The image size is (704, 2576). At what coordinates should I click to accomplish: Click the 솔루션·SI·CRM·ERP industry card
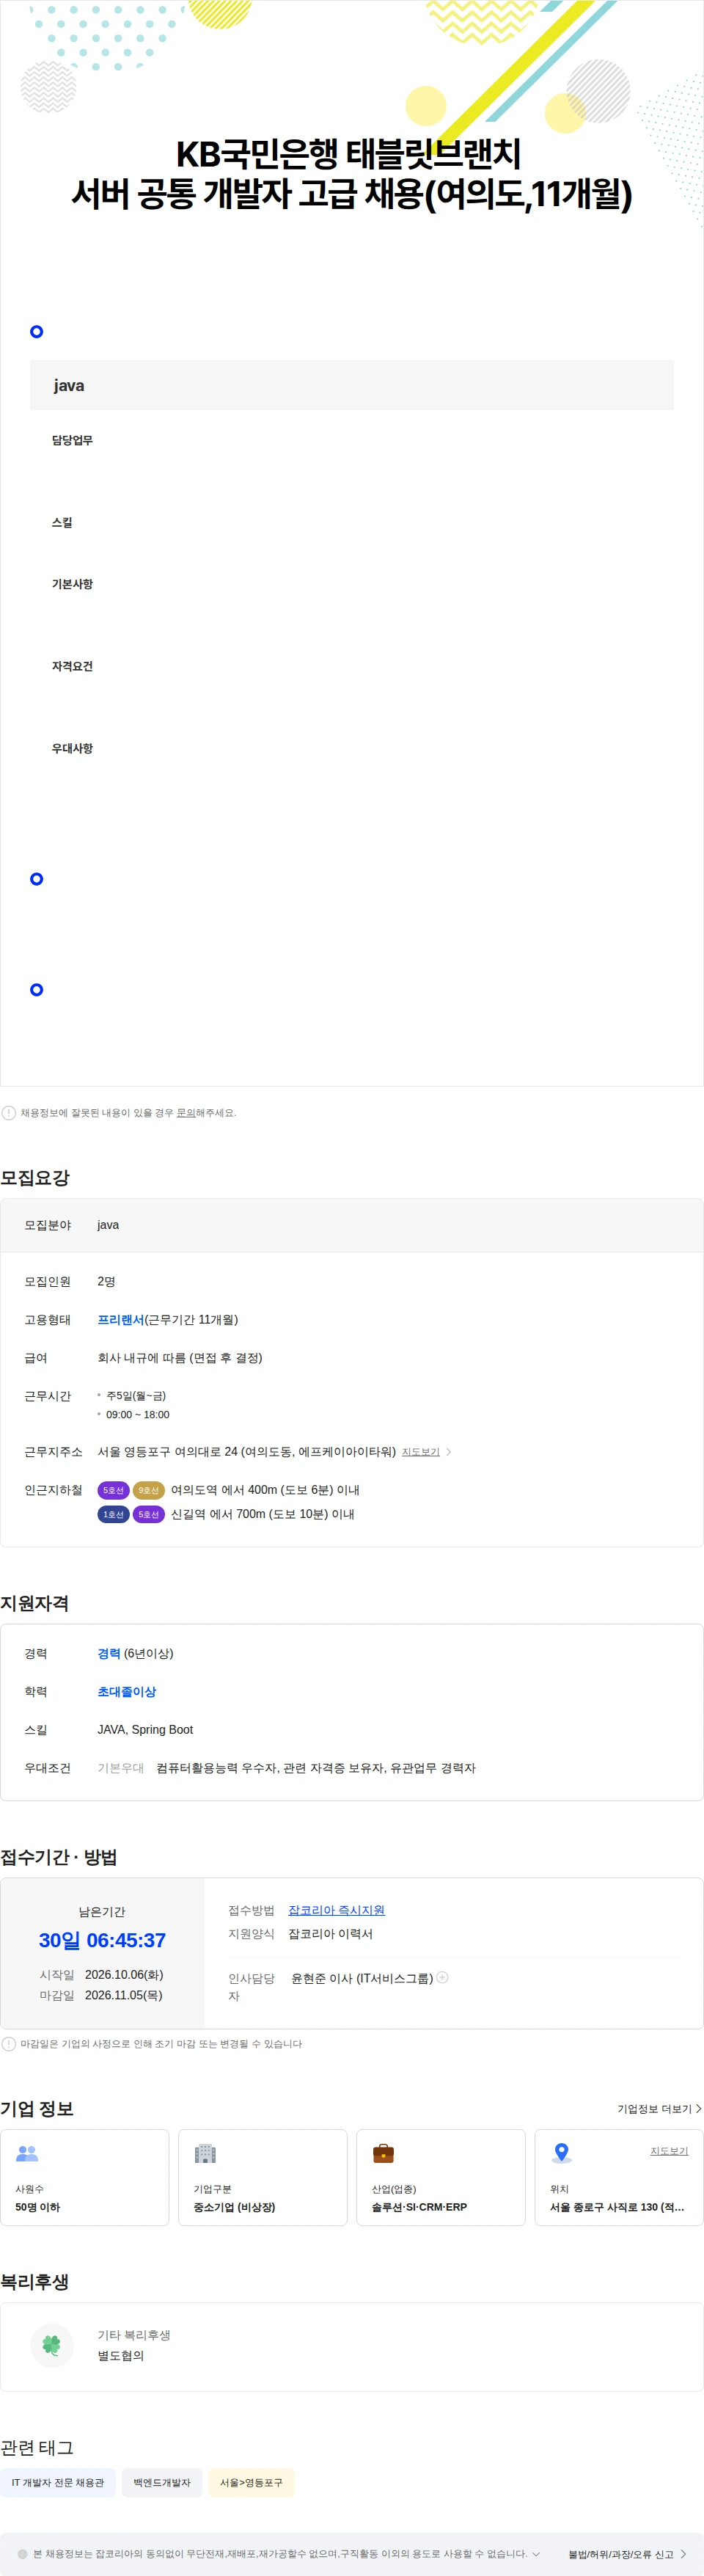click(441, 2177)
